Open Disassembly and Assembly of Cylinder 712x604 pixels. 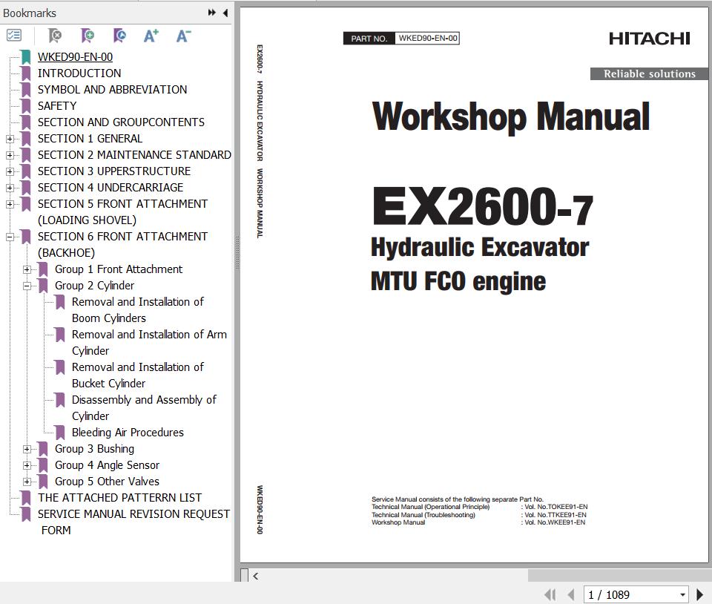[x=144, y=408]
